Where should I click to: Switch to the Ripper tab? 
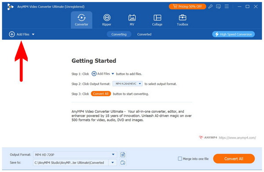[x=107, y=20]
